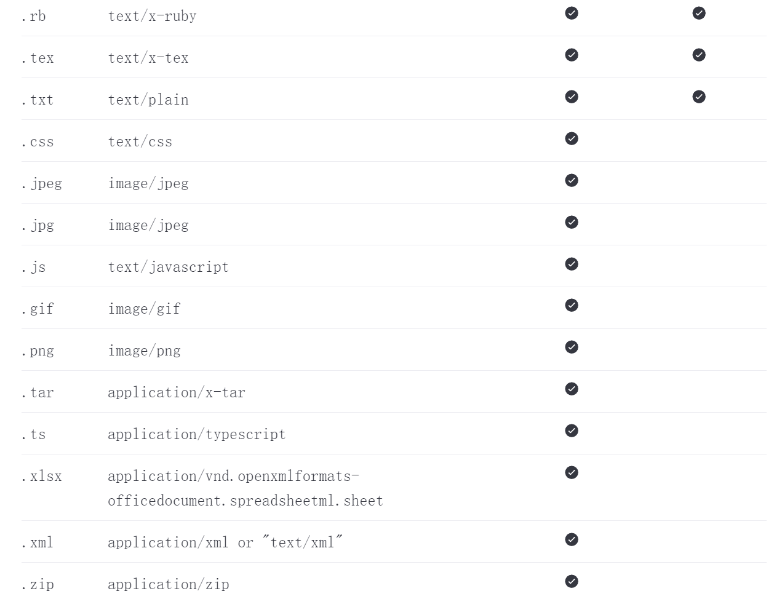Click second checkmark icon in .tex row
Screen dimensions: 774x615
pos(699,55)
